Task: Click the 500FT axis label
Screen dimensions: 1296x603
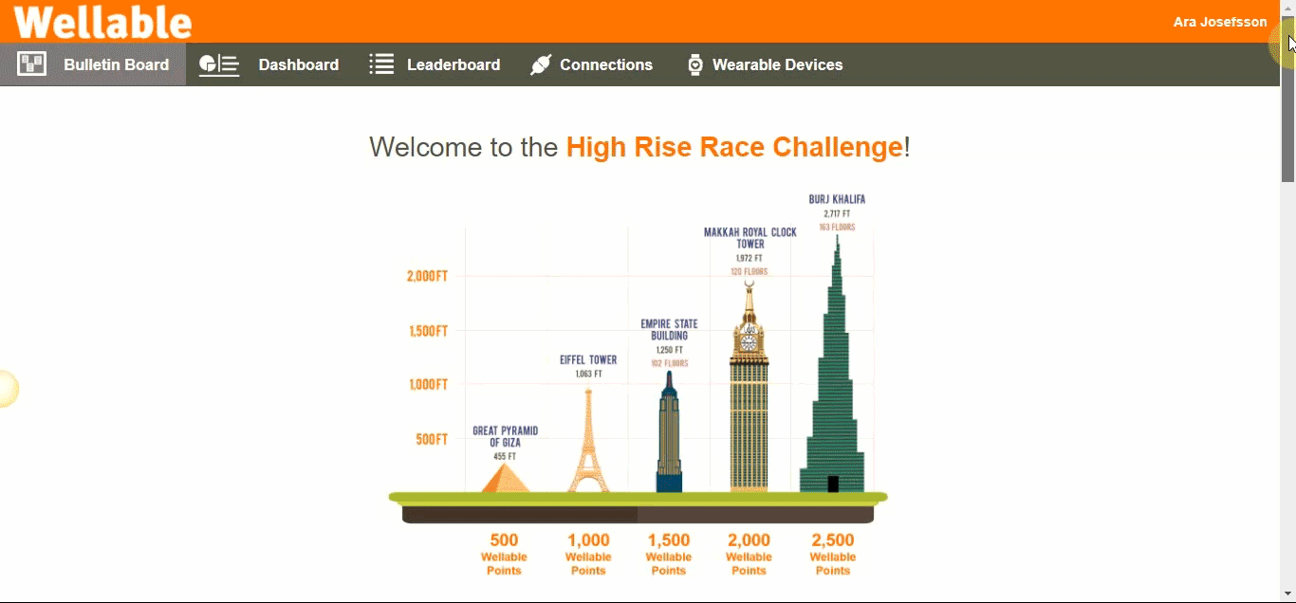Action: [x=432, y=439]
